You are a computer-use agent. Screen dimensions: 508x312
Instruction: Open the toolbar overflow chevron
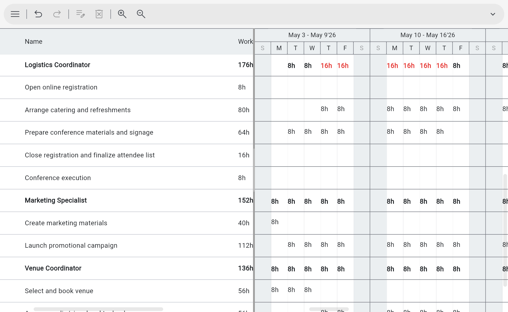(x=493, y=14)
